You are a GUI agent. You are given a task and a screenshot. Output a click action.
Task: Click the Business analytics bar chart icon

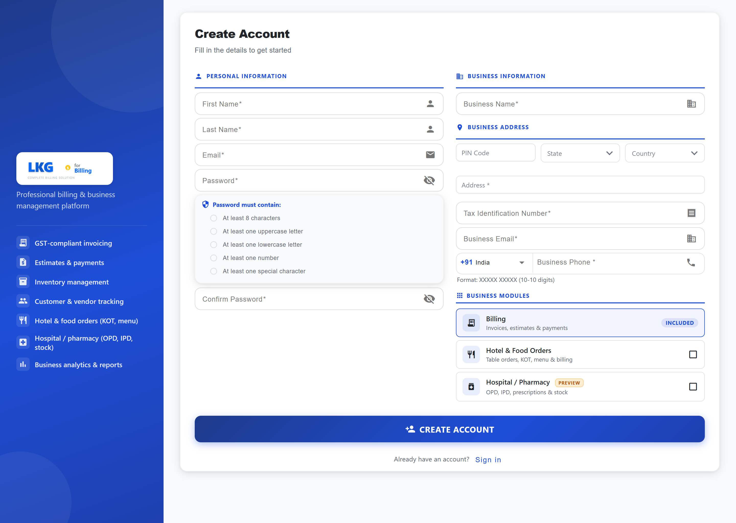pos(23,364)
